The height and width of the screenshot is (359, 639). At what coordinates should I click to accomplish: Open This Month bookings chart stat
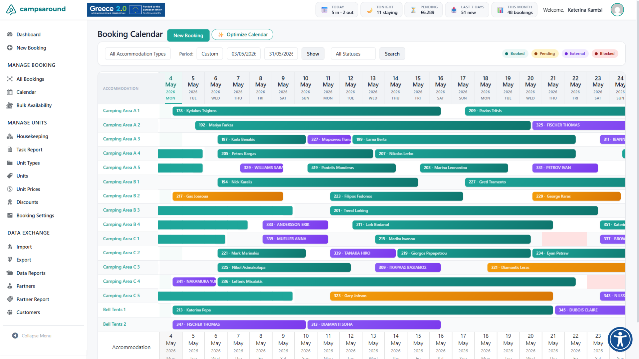[514, 10]
